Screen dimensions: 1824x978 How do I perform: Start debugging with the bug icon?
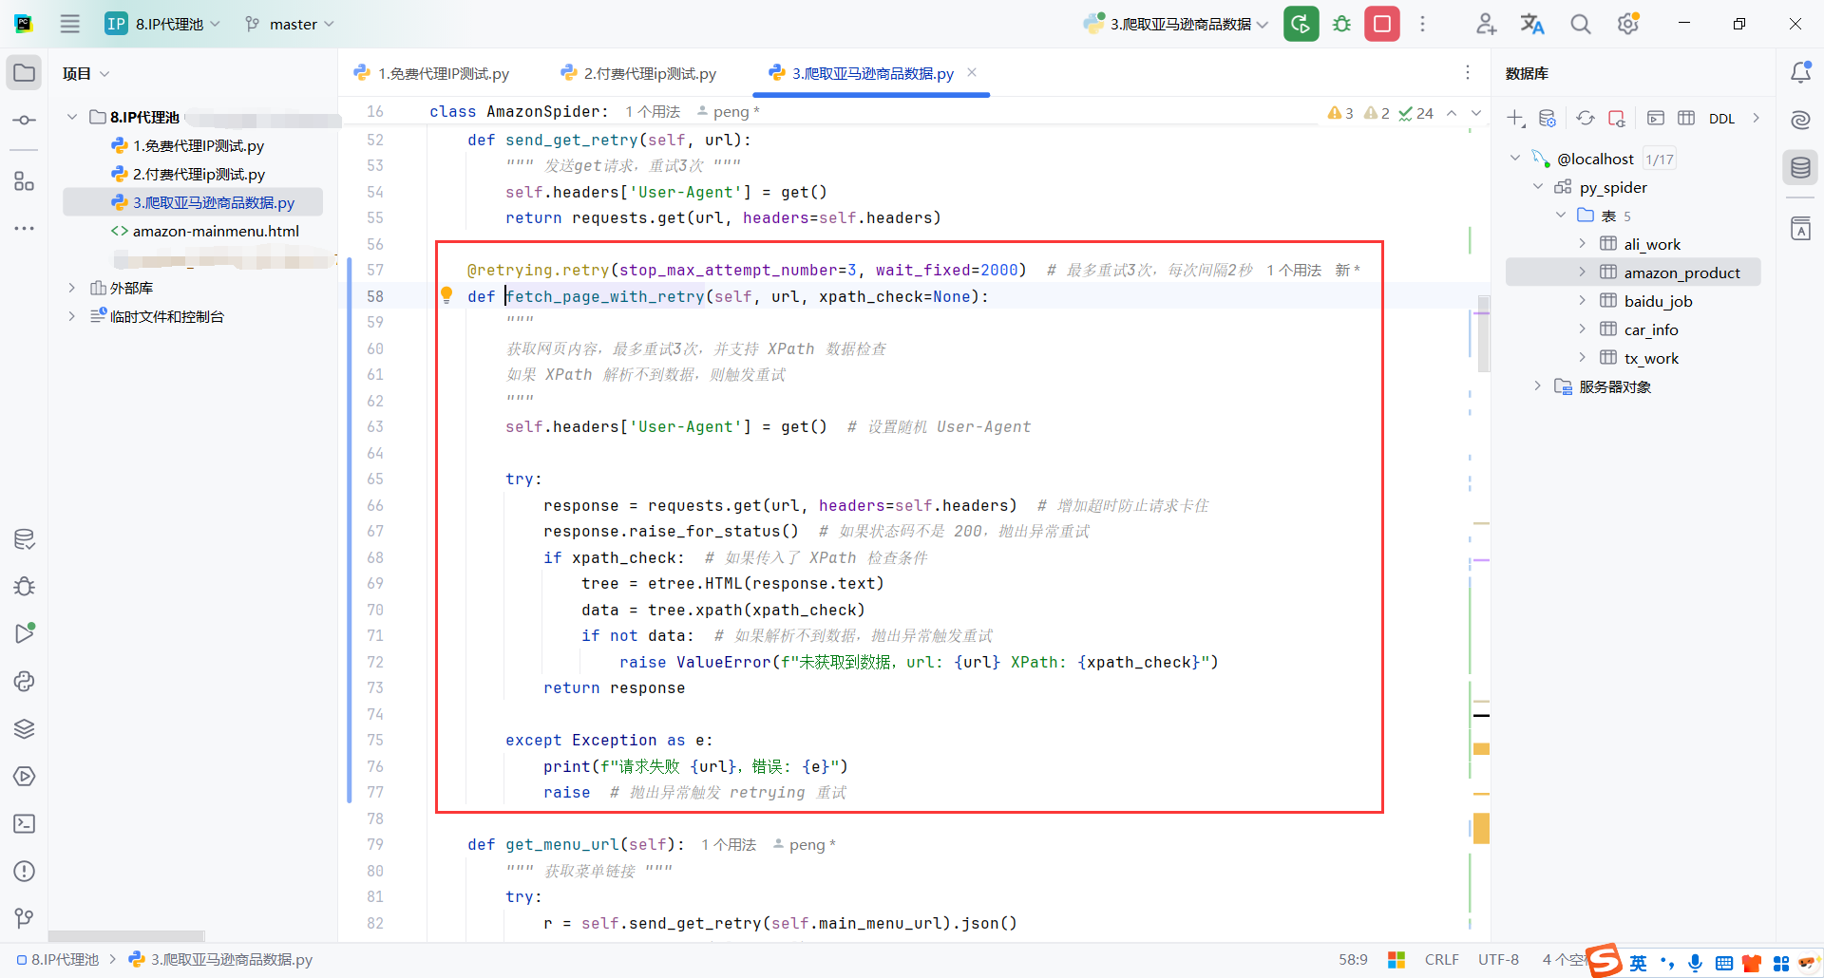(1341, 24)
